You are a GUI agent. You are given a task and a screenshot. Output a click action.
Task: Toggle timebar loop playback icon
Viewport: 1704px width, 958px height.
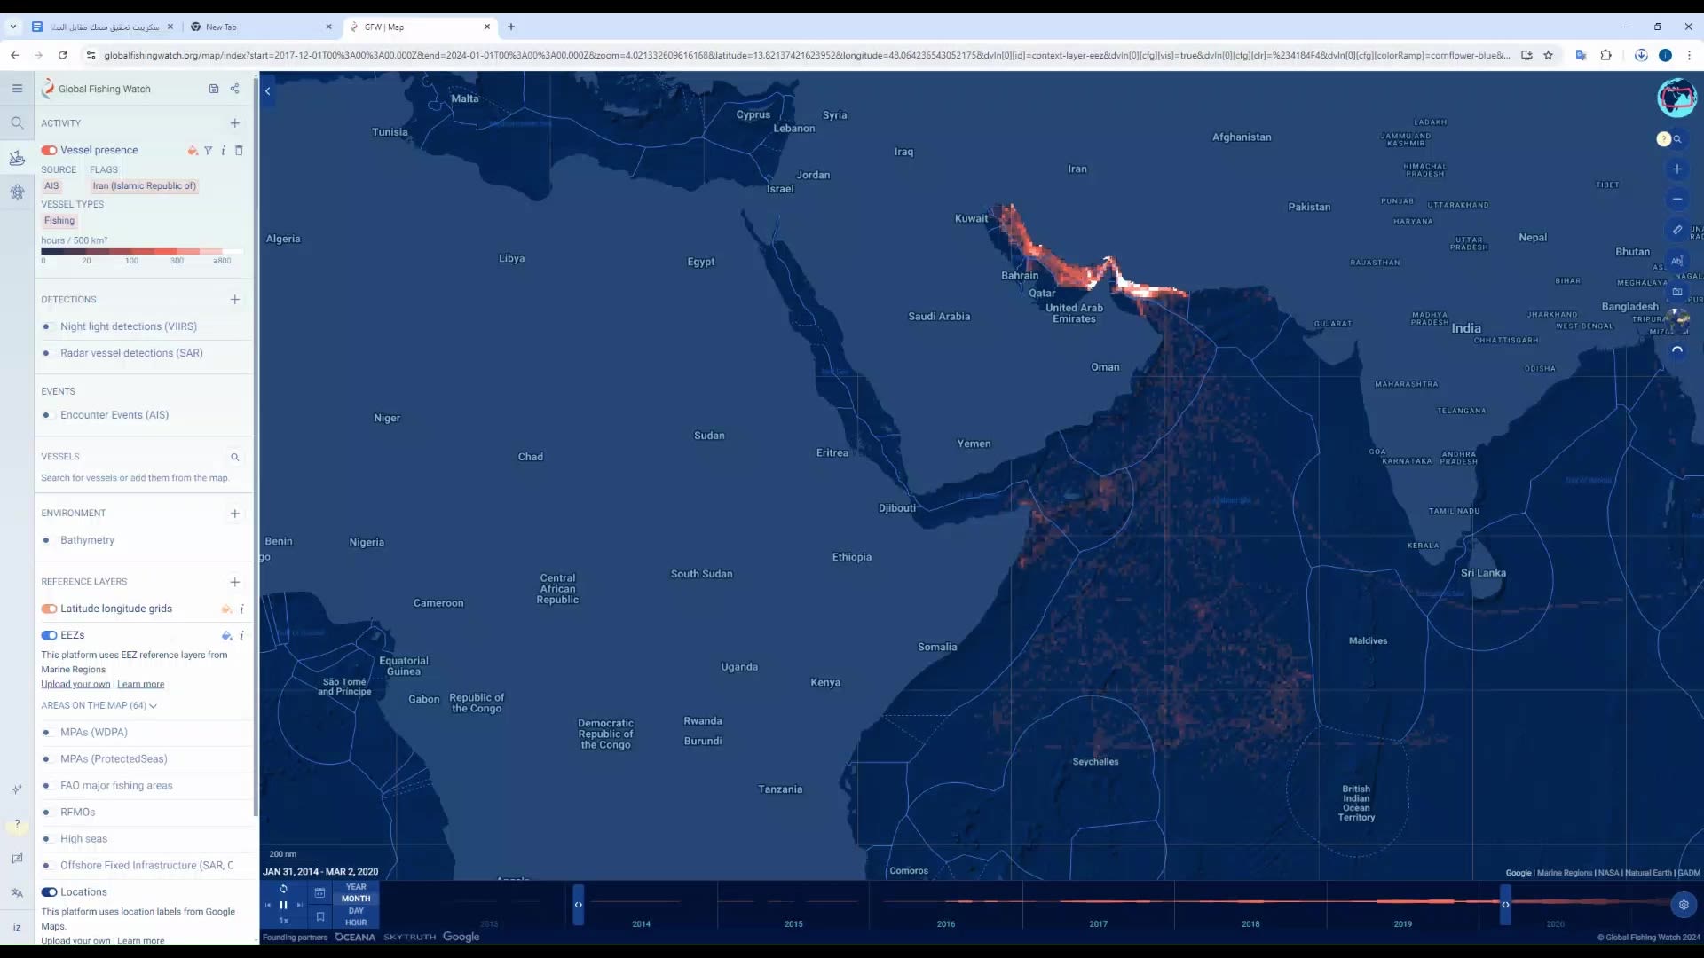(284, 889)
